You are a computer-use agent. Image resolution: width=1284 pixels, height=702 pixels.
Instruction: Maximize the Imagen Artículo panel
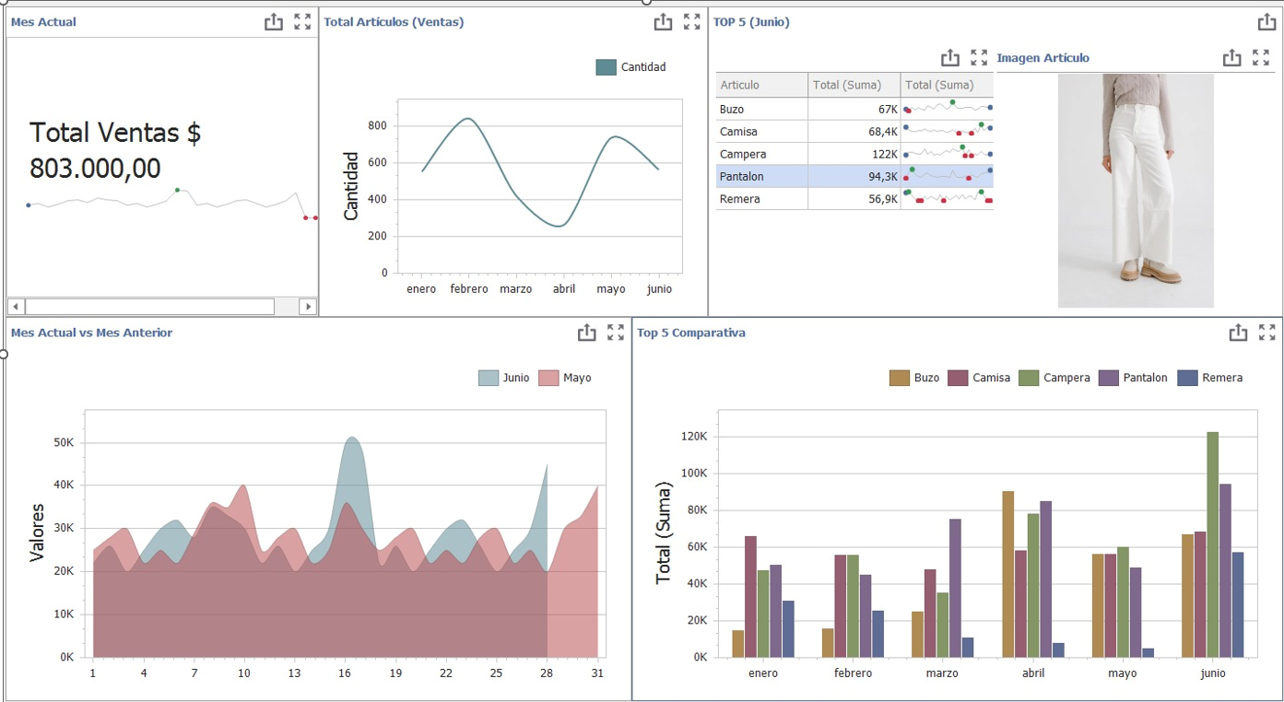coord(1261,58)
